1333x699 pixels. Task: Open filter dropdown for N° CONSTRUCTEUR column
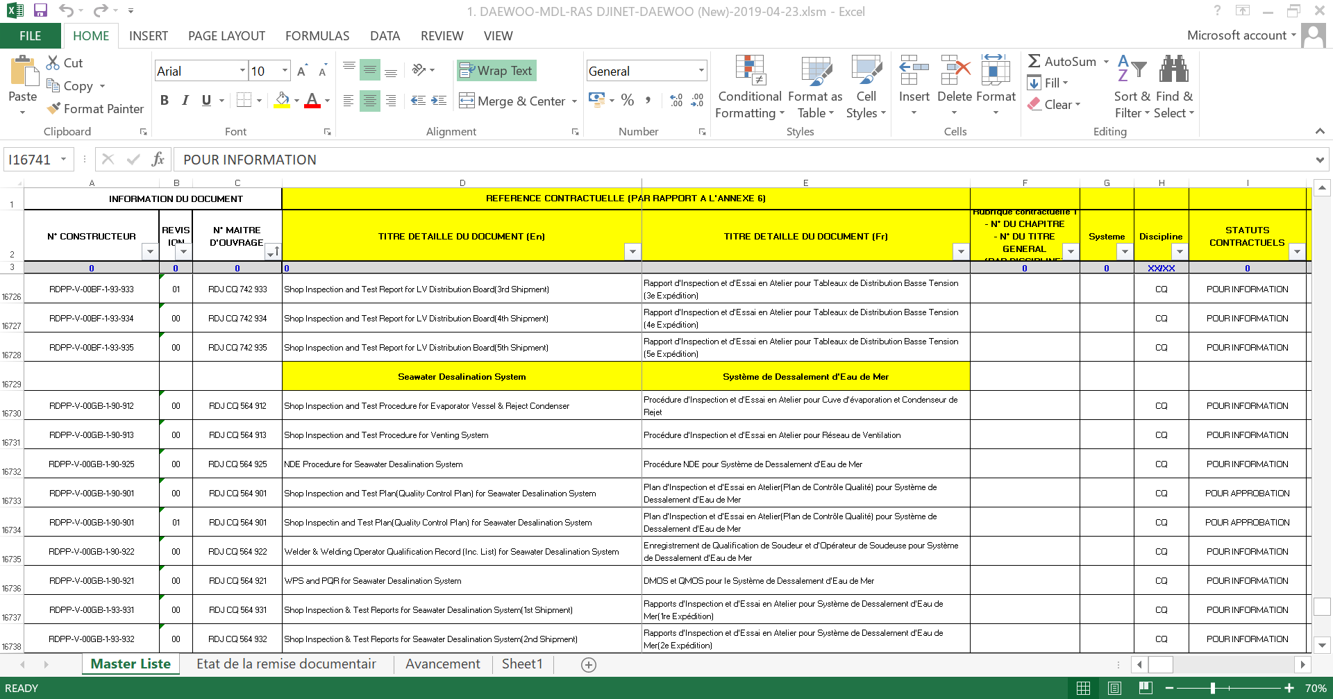point(150,251)
